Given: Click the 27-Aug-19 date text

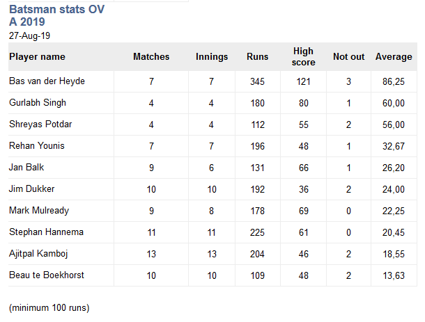Looking at the screenshot, I should click(29, 35).
